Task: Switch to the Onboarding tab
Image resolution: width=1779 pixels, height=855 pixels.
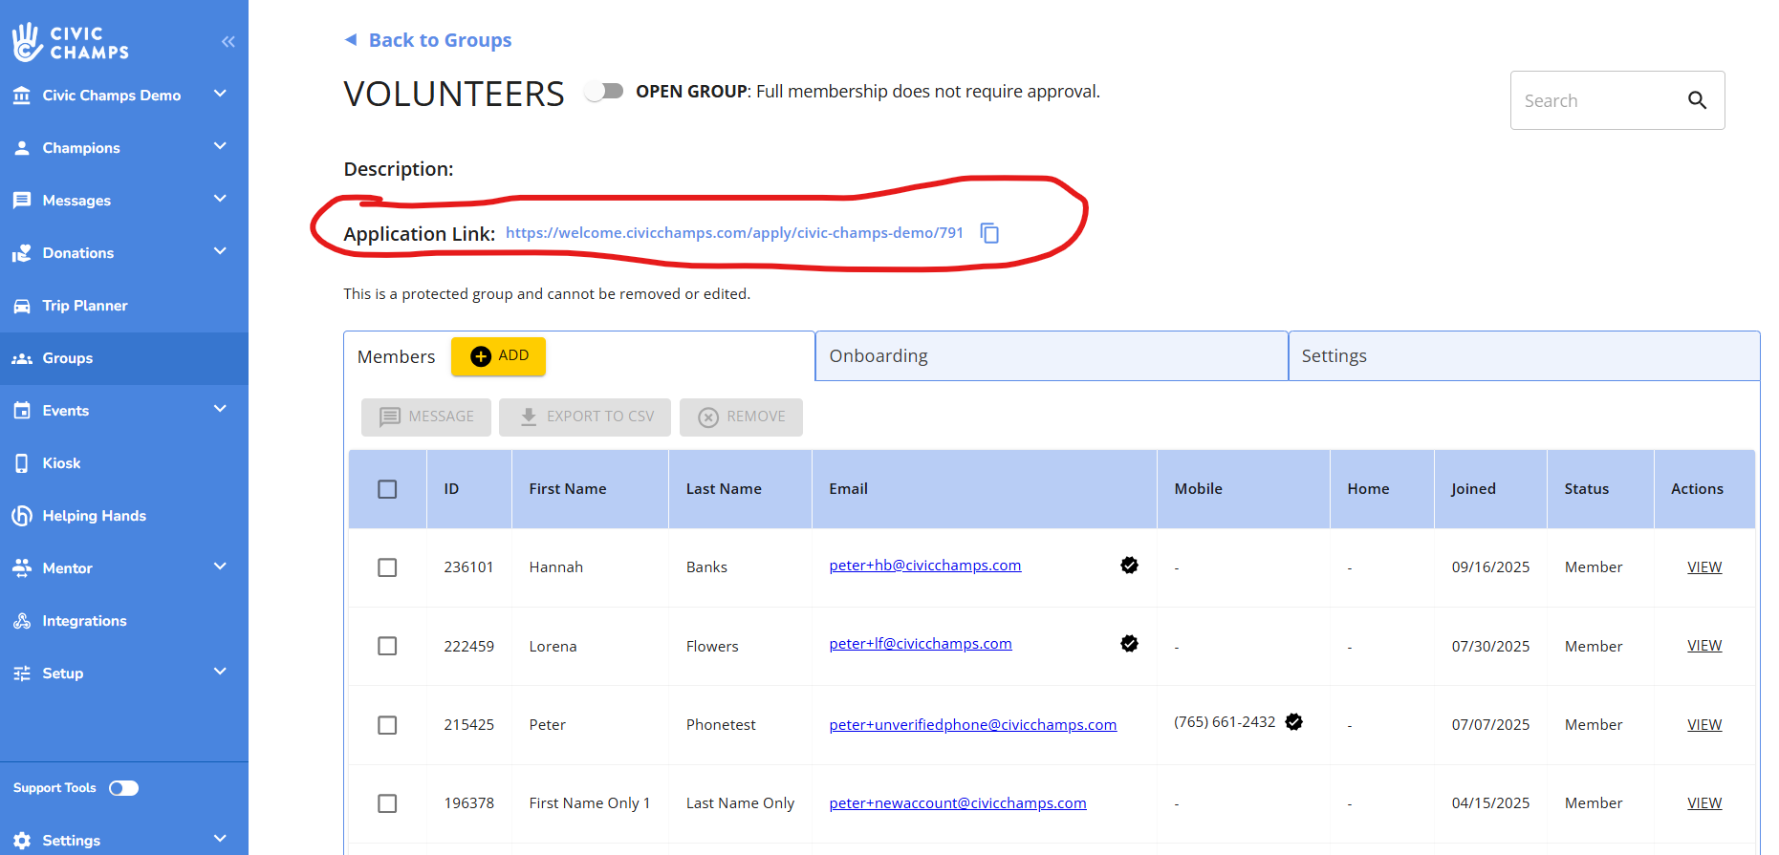Action: 1050,356
